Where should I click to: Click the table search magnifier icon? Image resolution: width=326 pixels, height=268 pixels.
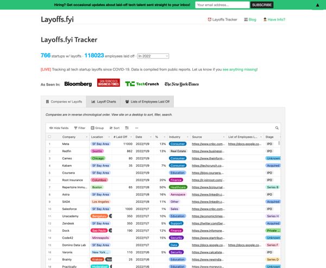pyautogui.click(x=277, y=128)
